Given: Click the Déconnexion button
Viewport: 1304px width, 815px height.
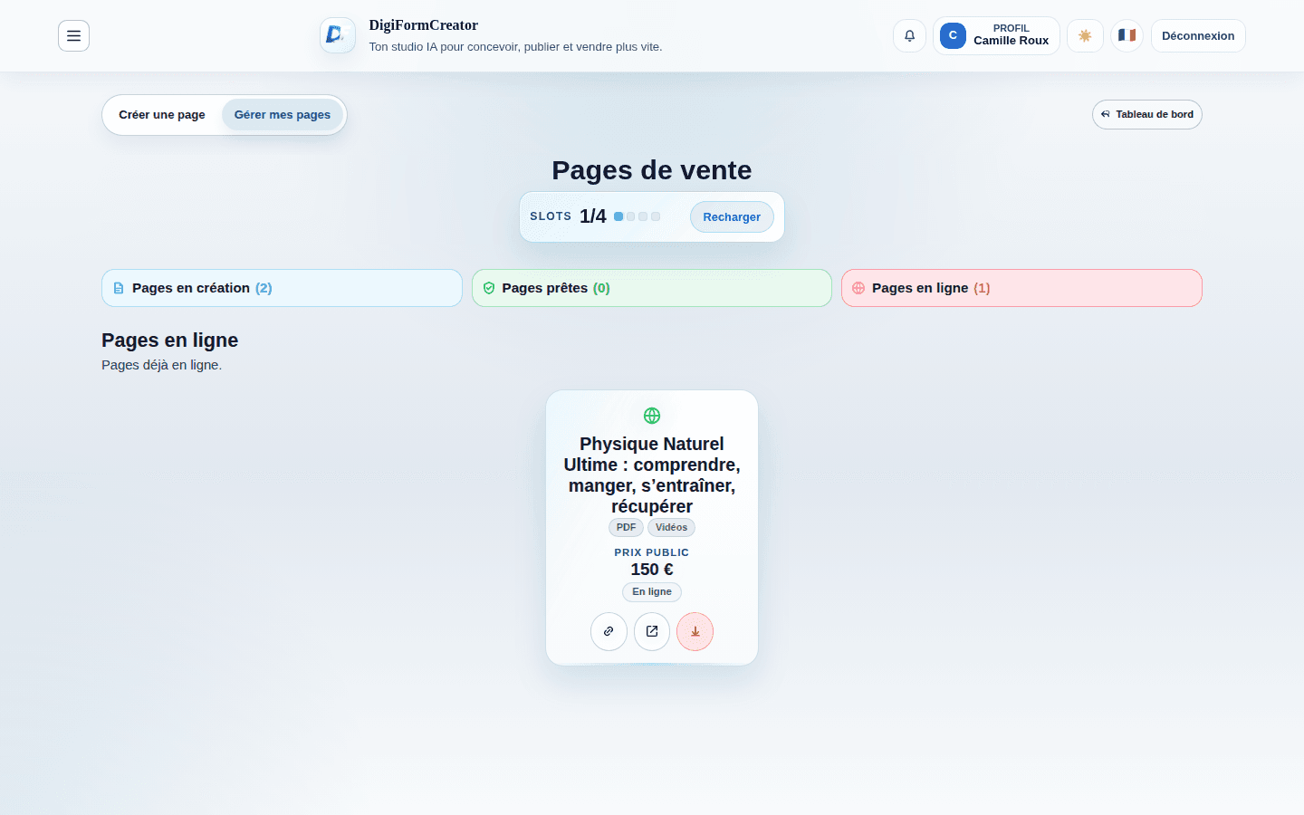Looking at the screenshot, I should click(x=1198, y=36).
